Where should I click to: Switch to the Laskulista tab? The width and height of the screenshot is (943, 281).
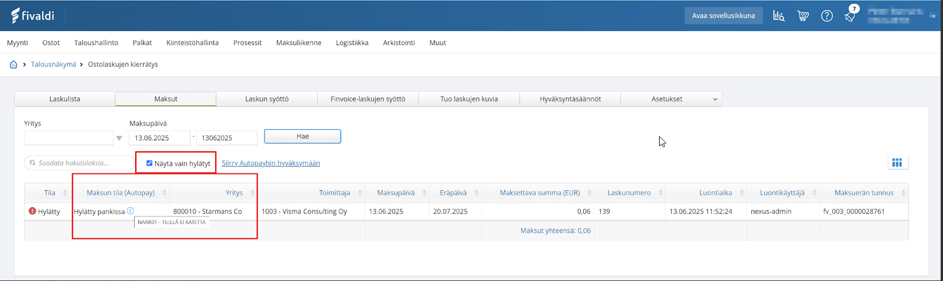click(x=65, y=99)
